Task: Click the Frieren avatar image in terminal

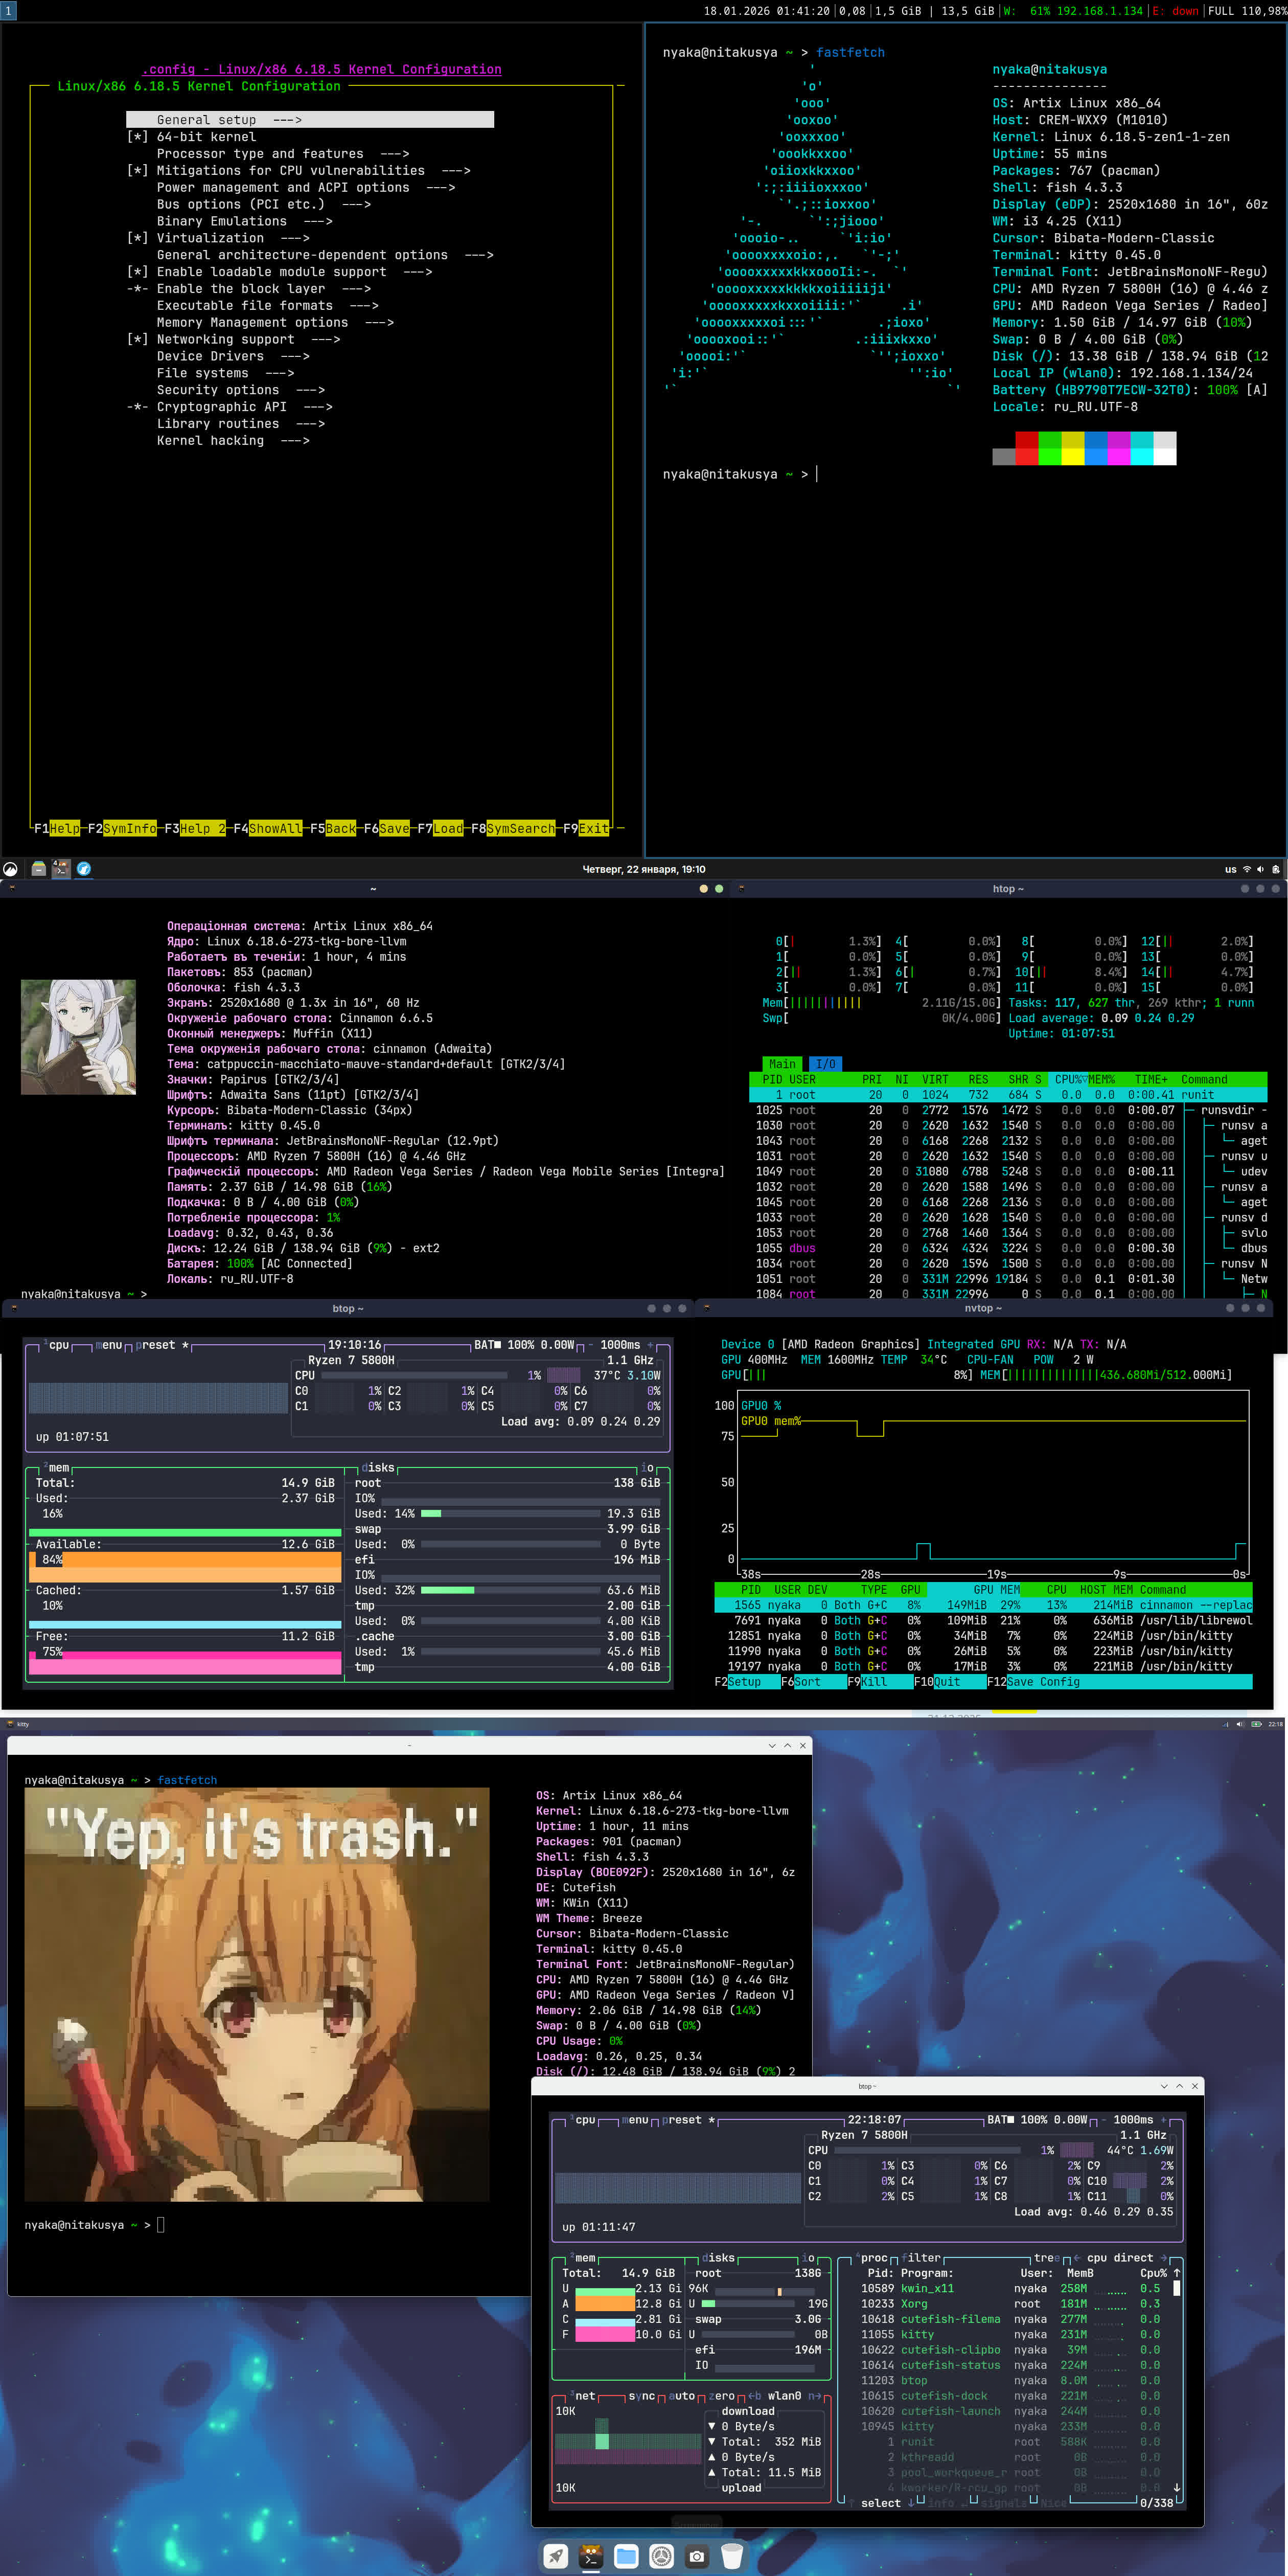Action: click(78, 1036)
